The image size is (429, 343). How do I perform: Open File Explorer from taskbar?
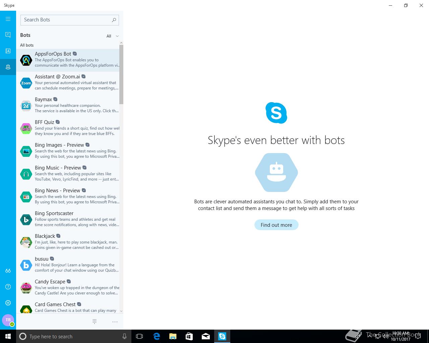pos(173,336)
